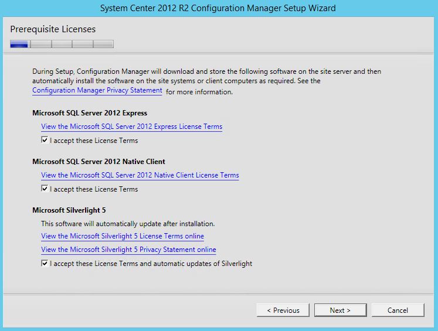This screenshot has width=438, height=331.
Task: Click the 'Prerequisite Licenses' page title
Action: [53, 29]
